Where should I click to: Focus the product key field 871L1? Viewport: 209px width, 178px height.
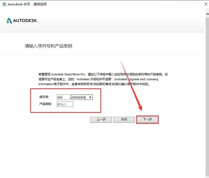65,104
